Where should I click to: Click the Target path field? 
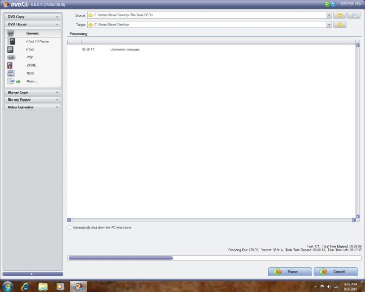click(x=207, y=25)
